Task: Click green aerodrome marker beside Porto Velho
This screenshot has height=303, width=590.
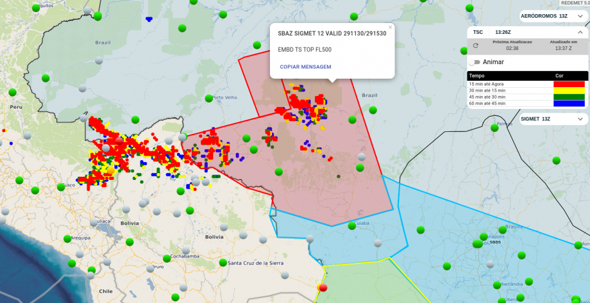Action: tap(208, 99)
